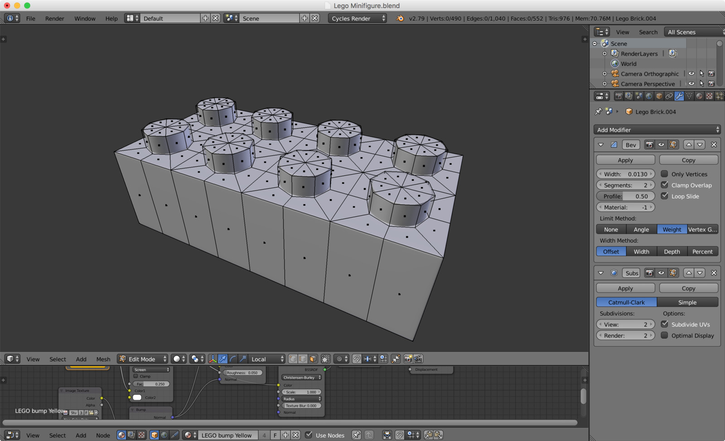The height and width of the screenshot is (441, 725).
Task: Select the translate manipulator arrow icon
Action: tap(223, 359)
